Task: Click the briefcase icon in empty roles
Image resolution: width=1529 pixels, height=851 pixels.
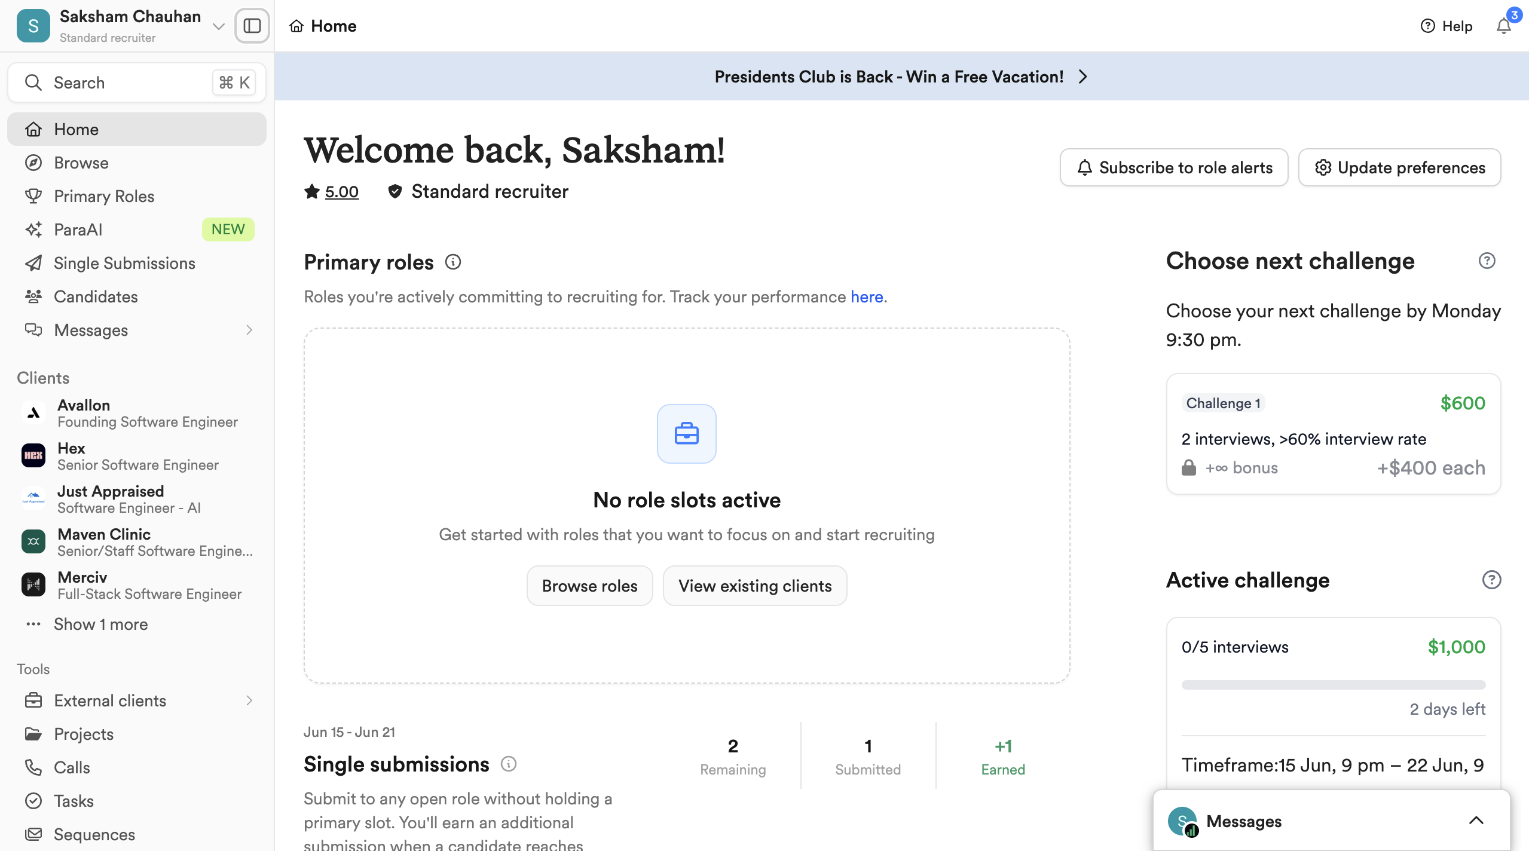Action: pyautogui.click(x=687, y=434)
